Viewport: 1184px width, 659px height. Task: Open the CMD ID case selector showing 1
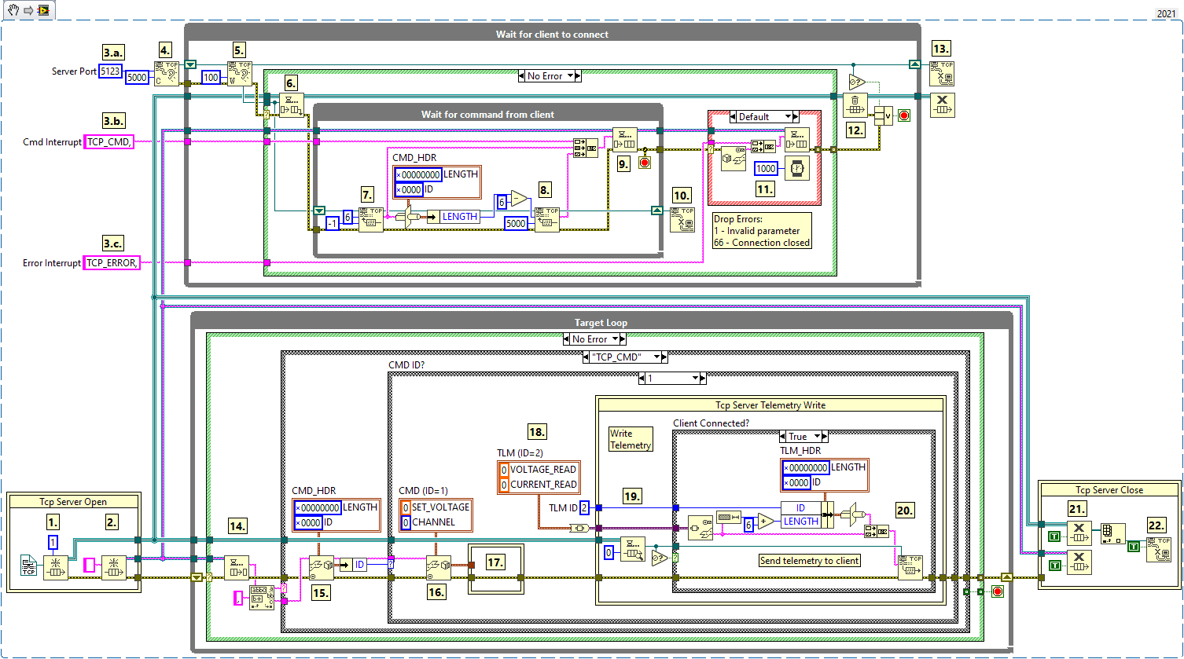point(672,379)
